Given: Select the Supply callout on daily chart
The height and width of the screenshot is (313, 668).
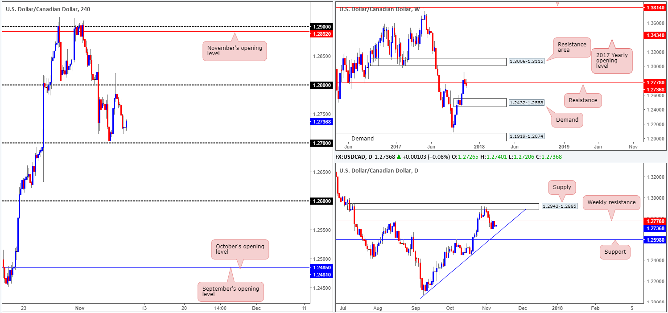Looking at the screenshot, I should [562, 188].
